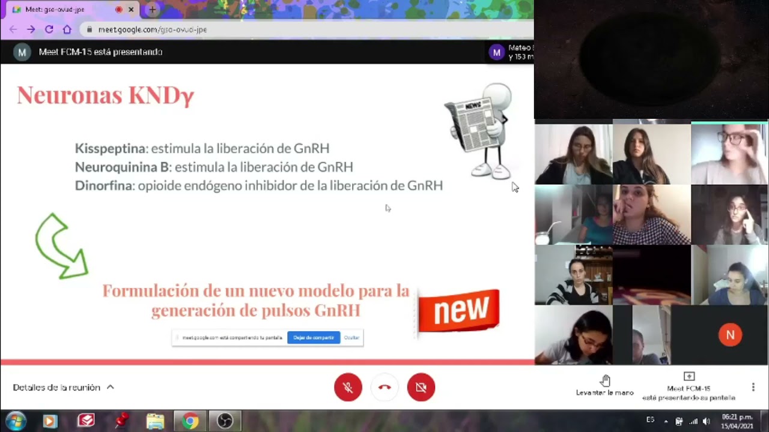
Task: Reload the Meet page
Action: (x=49, y=29)
